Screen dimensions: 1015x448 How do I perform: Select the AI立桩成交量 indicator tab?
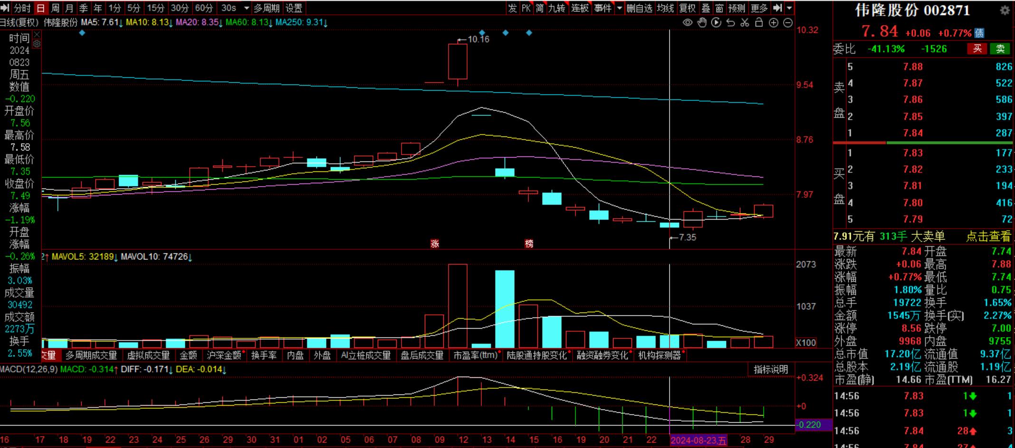[x=366, y=355]
